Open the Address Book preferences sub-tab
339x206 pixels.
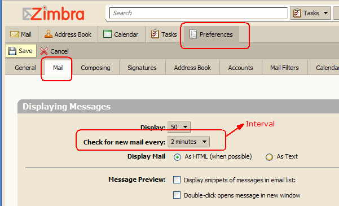192,68
